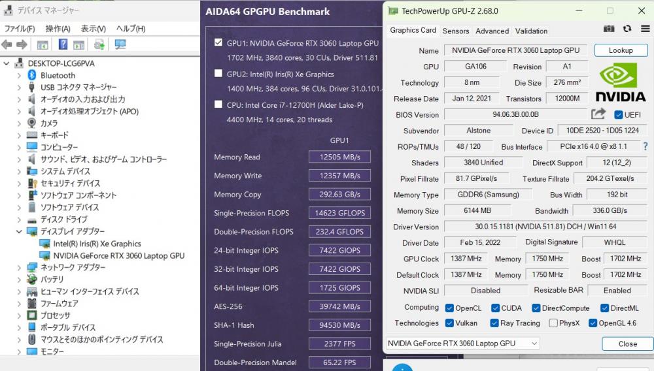Viewport: 654px width, 371px height.
Task: Toggle the Ray Tracing checkbox
Action: [494, 323]
